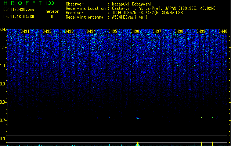Click the 0437 time marker

click(x=157, y=31)
